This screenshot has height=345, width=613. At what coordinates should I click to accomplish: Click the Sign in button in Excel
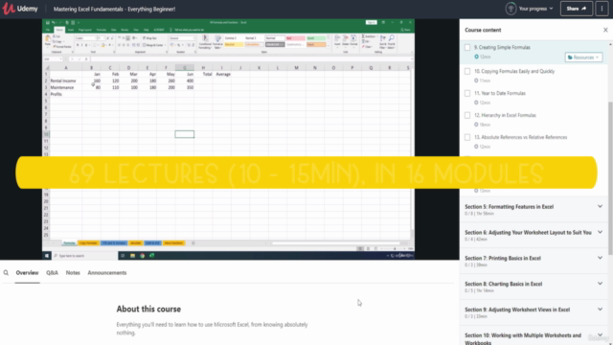point(371,22)
